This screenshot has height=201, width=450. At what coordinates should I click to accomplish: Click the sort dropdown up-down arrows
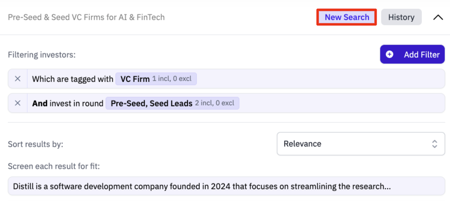pos(435,144)
